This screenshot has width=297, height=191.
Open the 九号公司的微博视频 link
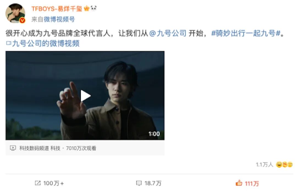(46, 43)
